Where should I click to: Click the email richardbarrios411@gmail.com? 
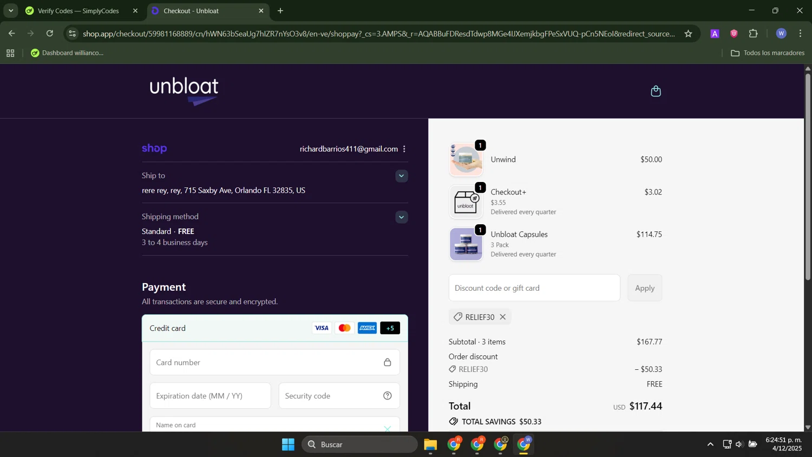(x=349, y=149)
